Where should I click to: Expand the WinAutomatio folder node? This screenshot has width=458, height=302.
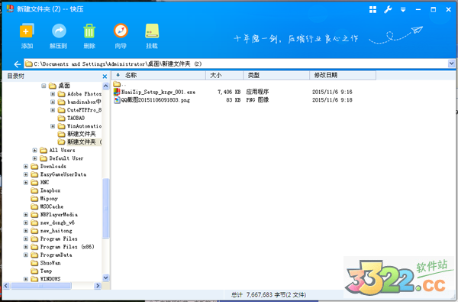click(x=53, y=126)
